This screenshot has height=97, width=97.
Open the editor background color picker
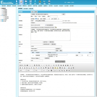click(52, 70)
